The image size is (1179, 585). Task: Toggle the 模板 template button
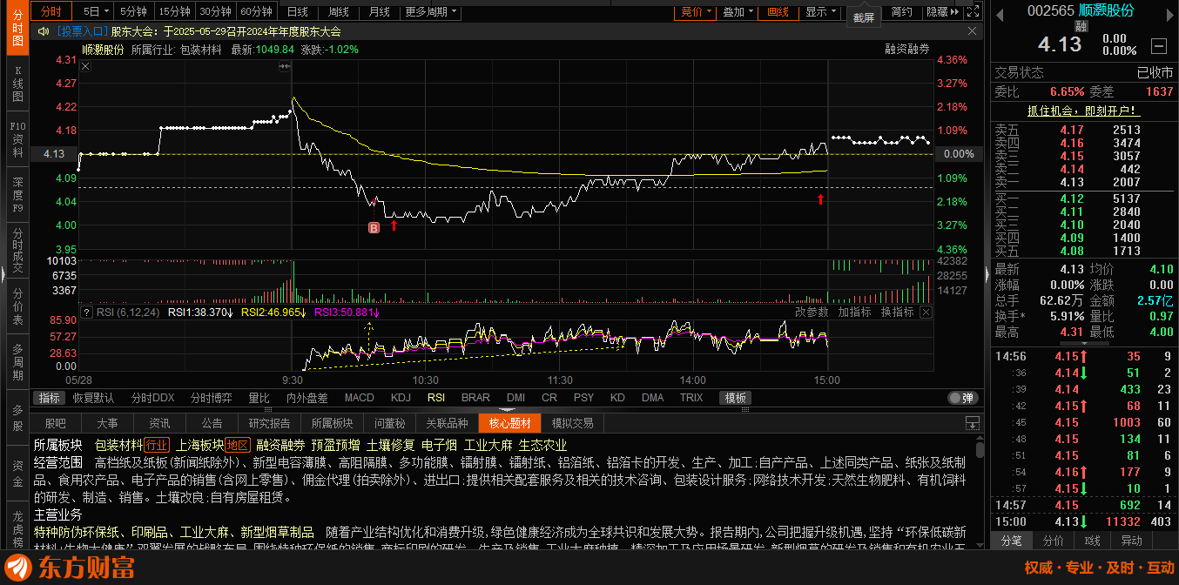[x=735, y=398]
